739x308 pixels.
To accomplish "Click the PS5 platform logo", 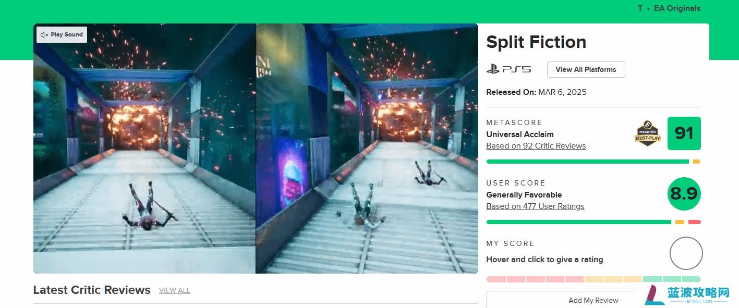I will [x=508, y=69].
